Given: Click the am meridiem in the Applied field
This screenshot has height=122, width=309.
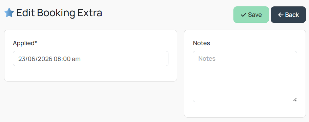Looking at the screenshot, I should point(76,59).
